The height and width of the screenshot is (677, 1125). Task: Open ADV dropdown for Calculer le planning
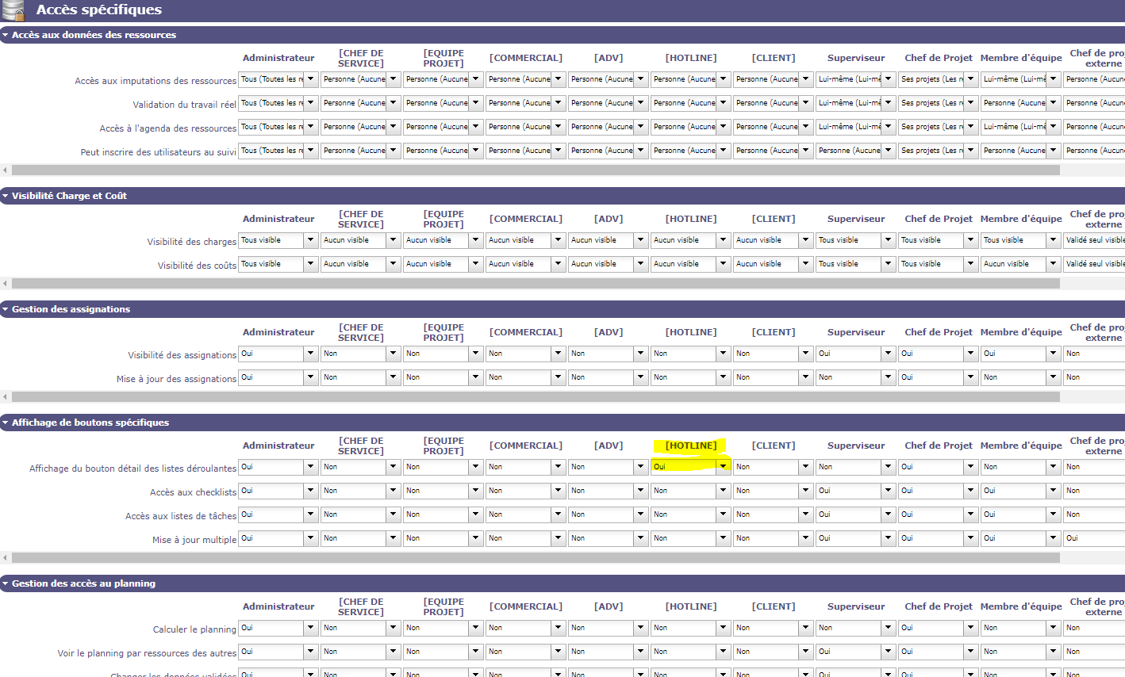click(640, 628)
